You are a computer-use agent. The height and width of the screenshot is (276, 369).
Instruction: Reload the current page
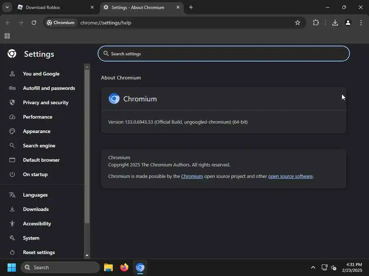[34, 23]
